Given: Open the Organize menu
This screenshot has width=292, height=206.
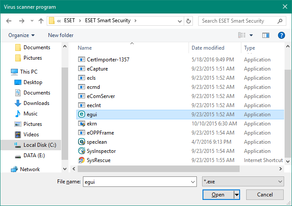Looking at the screenshot, I should 21,35.
